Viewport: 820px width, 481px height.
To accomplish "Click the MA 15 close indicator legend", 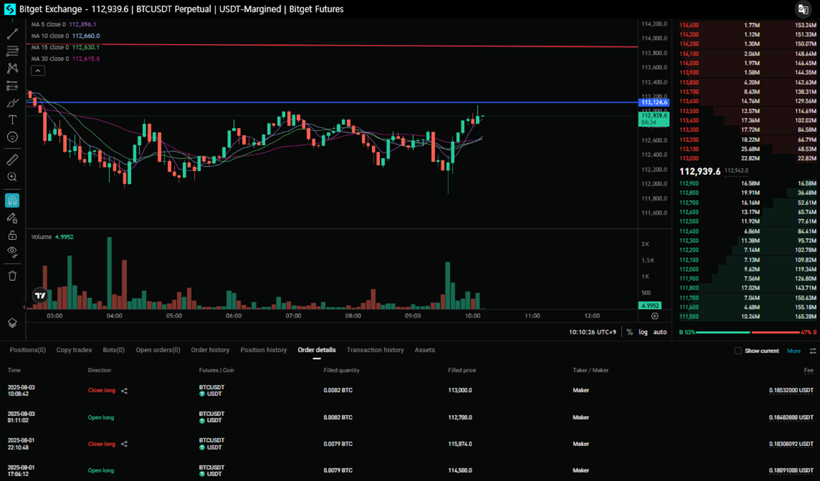I will pos(65,47).
